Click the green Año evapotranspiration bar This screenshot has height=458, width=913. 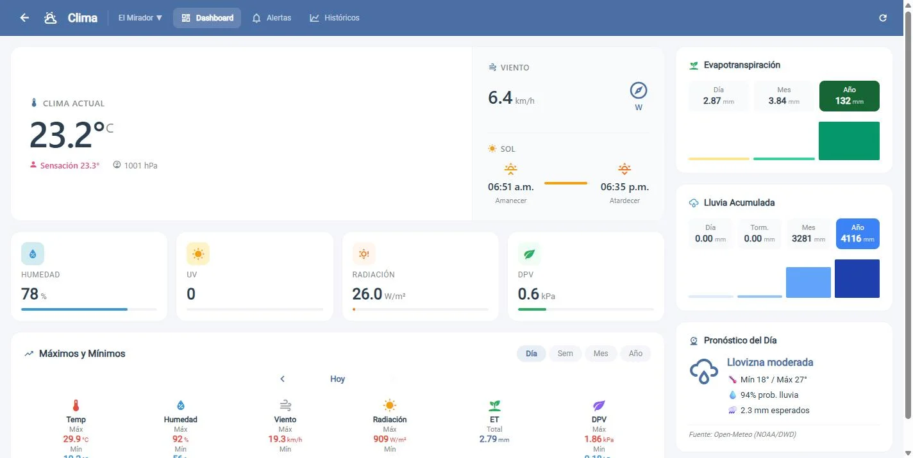coord(850,141)
